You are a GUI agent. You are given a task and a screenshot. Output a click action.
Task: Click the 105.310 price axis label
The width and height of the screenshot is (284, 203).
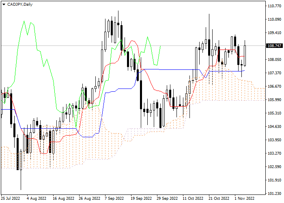[x=274, y=113]
